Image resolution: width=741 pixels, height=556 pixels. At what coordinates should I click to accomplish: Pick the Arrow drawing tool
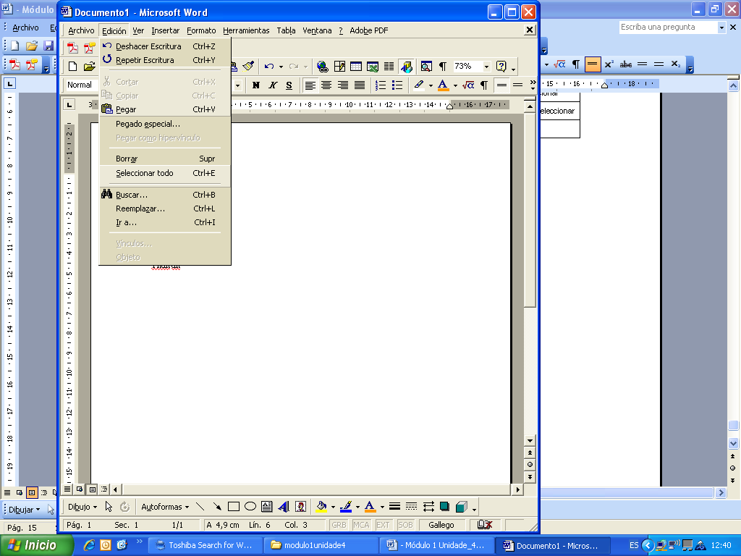click(217, 507)
